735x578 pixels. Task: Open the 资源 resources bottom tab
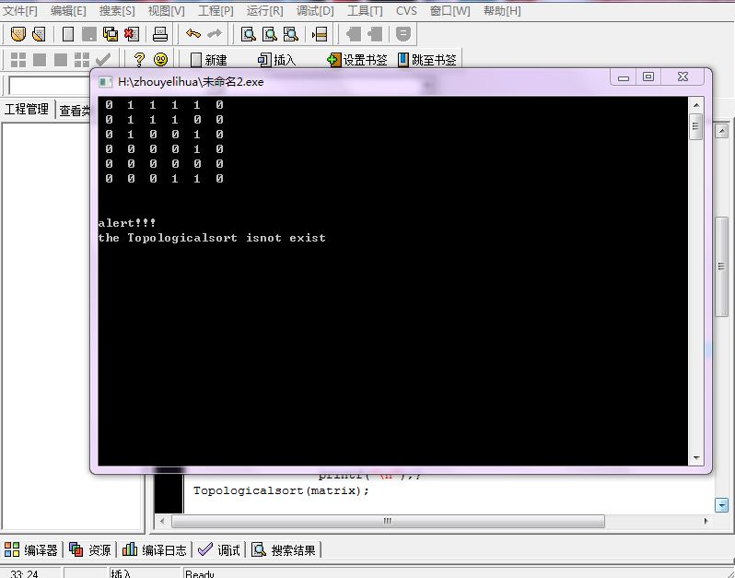coord(90,549)
